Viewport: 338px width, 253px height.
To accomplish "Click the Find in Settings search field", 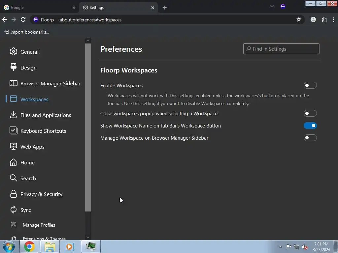I will [x=281, y=49].
